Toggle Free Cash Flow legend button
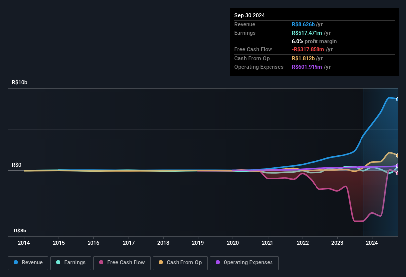The height and width of the screenshot is (277, 406). pos(122,262)
